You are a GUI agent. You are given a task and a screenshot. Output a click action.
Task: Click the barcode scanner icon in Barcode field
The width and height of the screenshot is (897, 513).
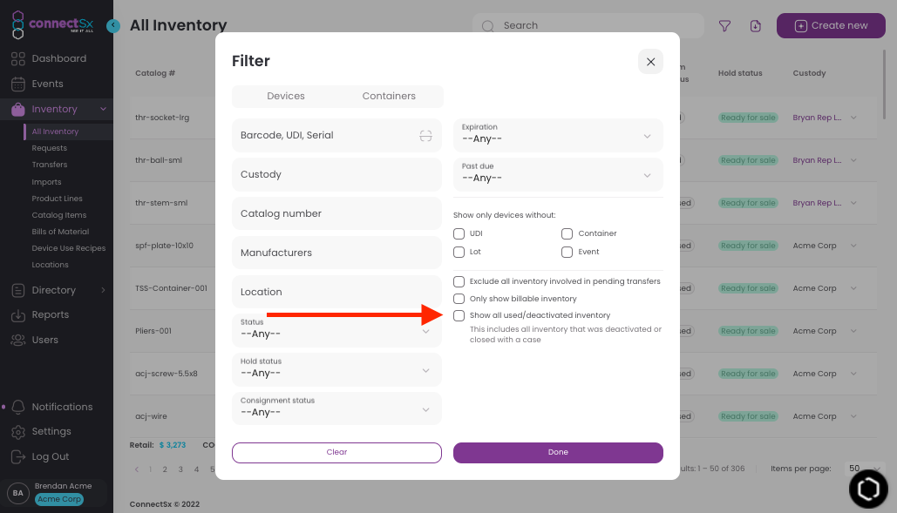point(425,135)
